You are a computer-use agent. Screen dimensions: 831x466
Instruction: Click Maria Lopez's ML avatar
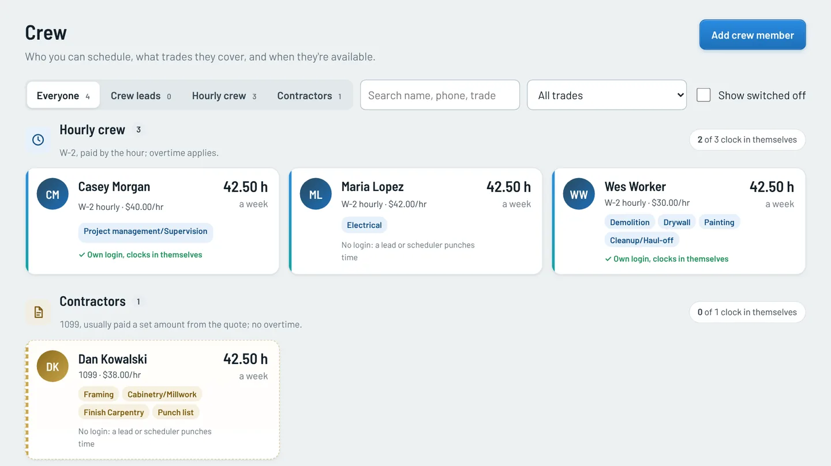pos(316,194)
